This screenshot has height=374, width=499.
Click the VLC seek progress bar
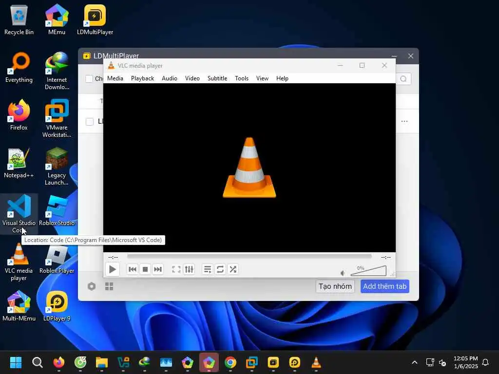click(249, 256)
